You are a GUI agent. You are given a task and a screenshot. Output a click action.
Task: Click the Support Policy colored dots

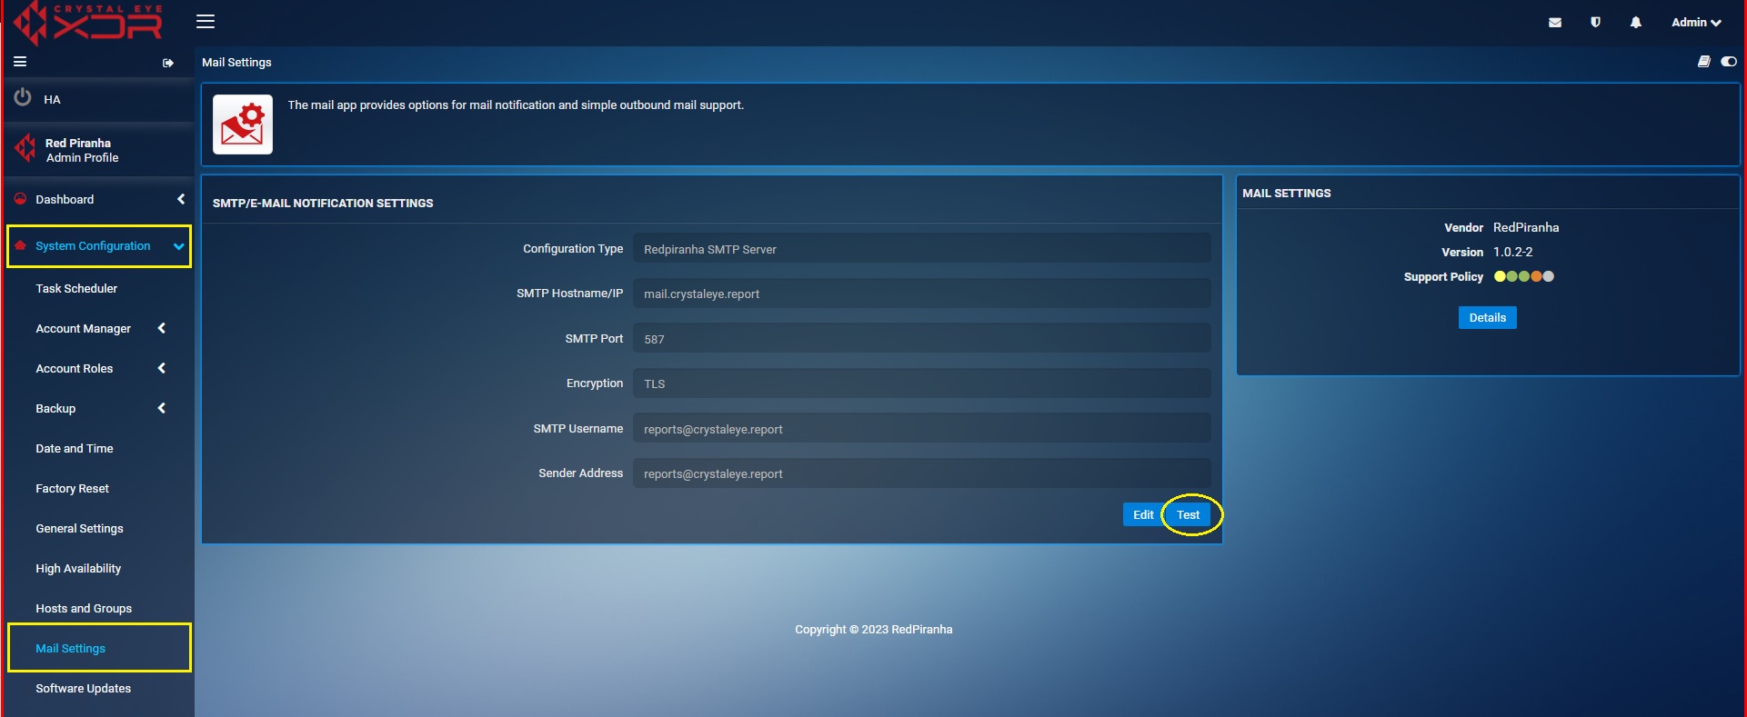pos(1524,276)
